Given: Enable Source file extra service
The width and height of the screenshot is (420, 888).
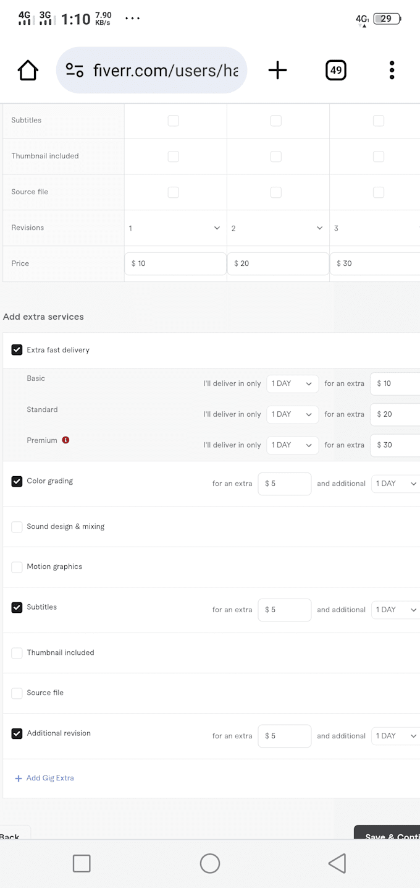Looking at the screenshot, I should [x=17, y=693].
